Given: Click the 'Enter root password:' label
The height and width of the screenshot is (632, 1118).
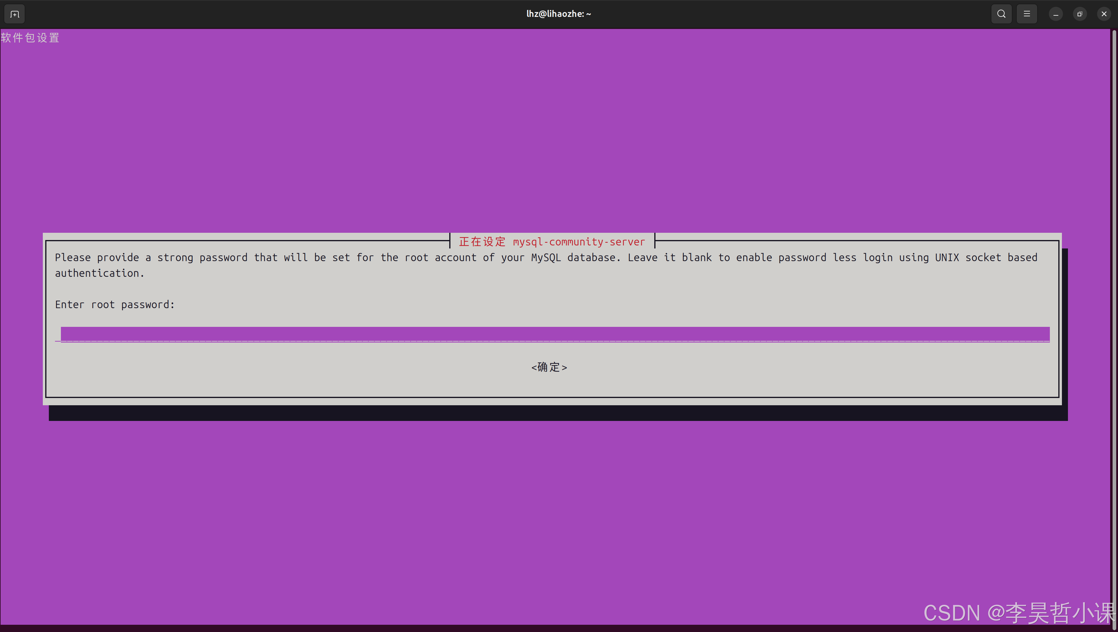Looking at the screenshot, I should (115, 305).
